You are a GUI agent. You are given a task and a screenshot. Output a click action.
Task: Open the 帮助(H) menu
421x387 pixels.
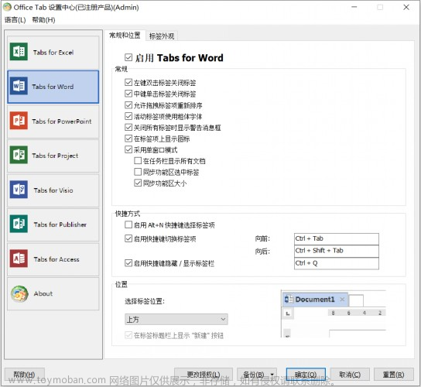coord(43,20)
